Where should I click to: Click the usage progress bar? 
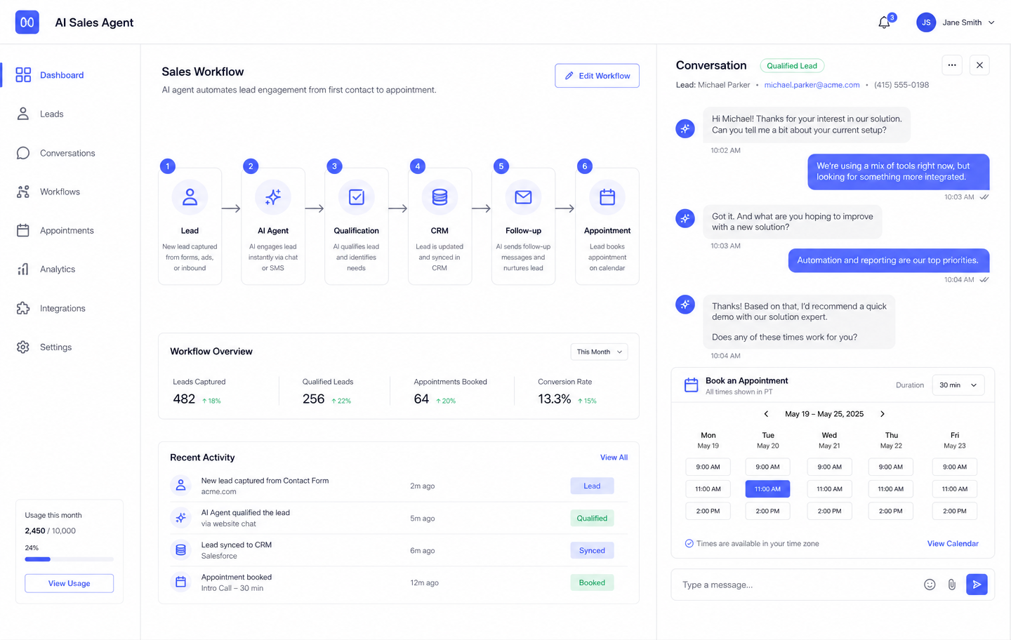pos(69,559)
